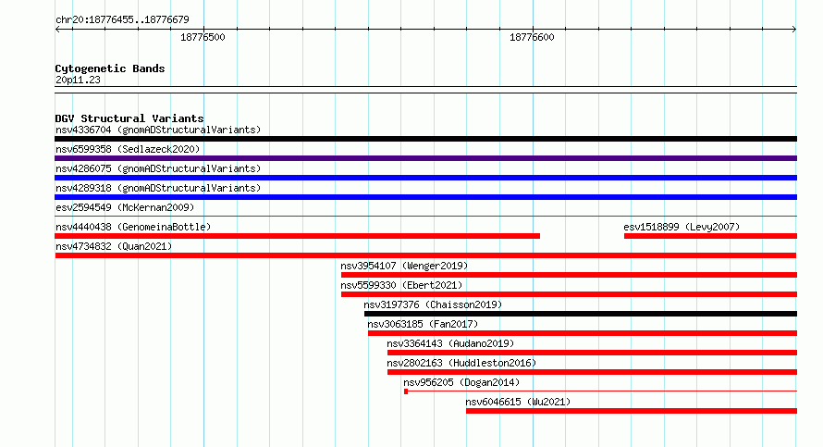The width and height of the screenshot is (823, 447).
Task: Click the red Wenger2019 variant bar
Action: coord(569,275)
